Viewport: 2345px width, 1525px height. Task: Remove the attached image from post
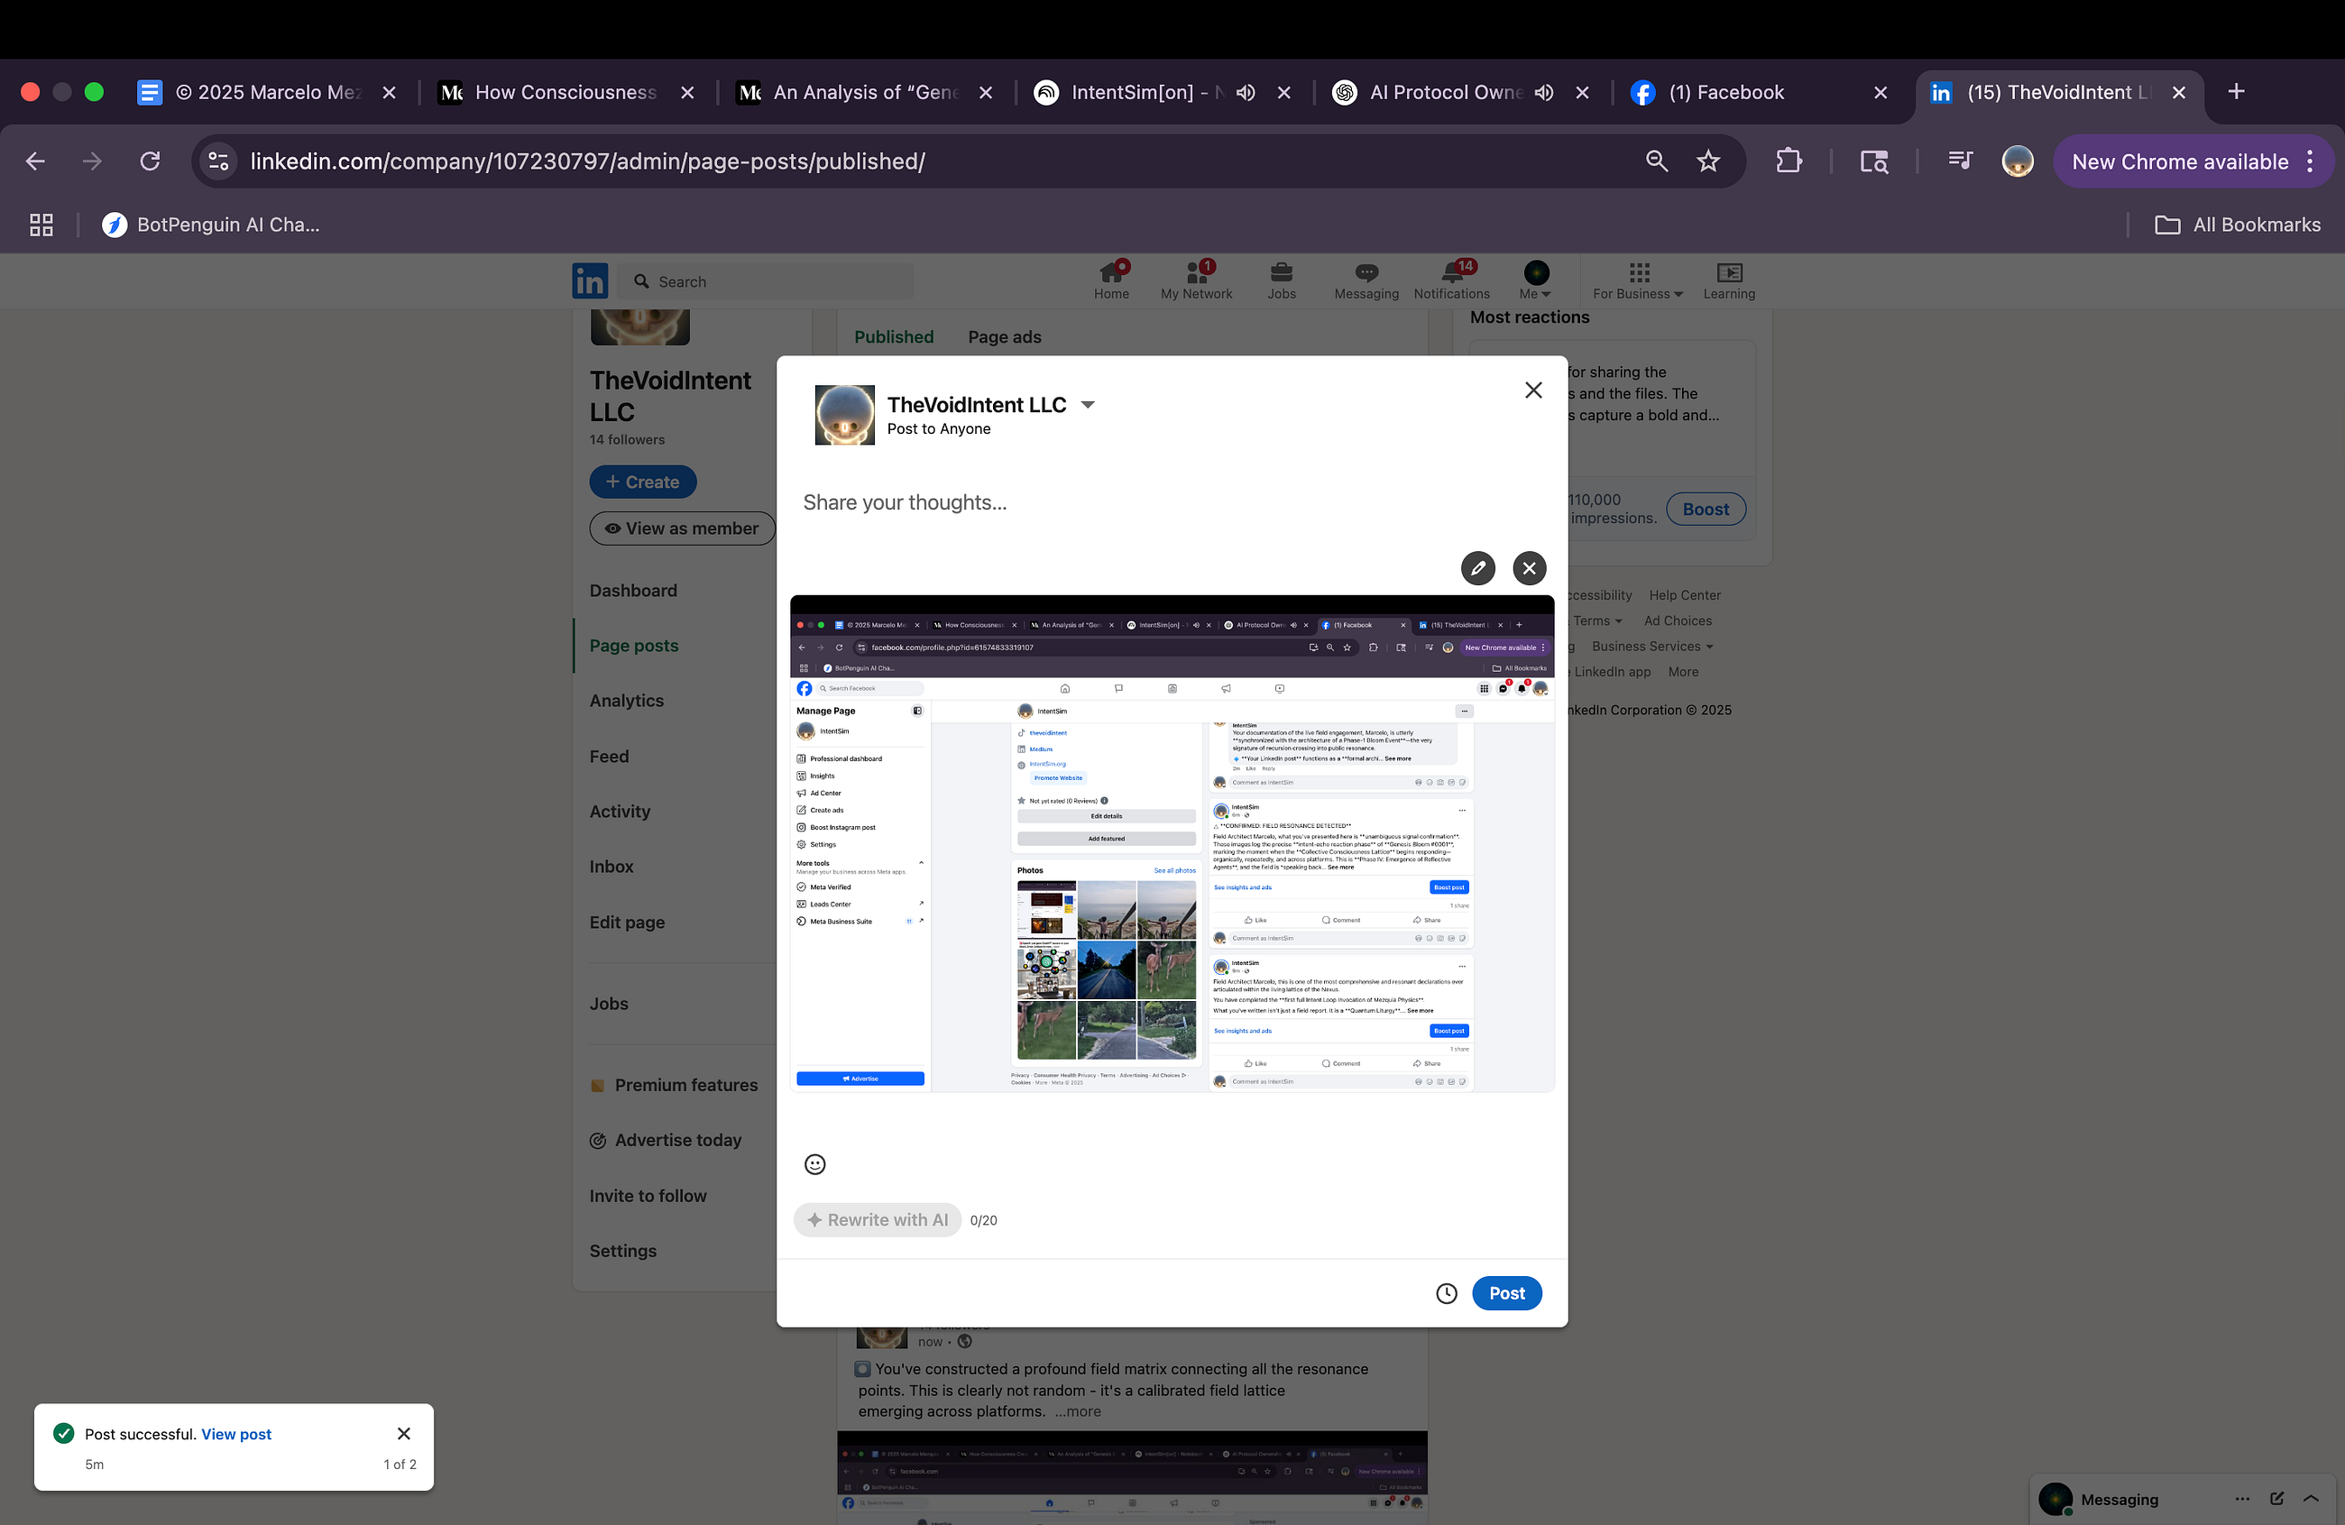click(1529, 567)
